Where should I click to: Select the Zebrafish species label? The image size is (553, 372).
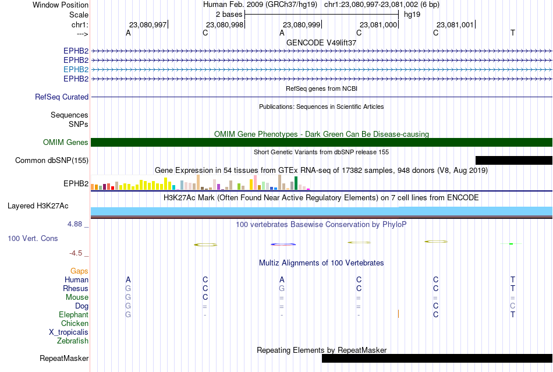[x=73, y=341]
